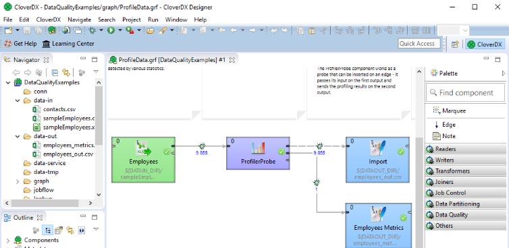Image resolution: width=509 pixels, height=248 pixels.
Task: Expand the Readers palette drawer
Action: pos(466,149)
